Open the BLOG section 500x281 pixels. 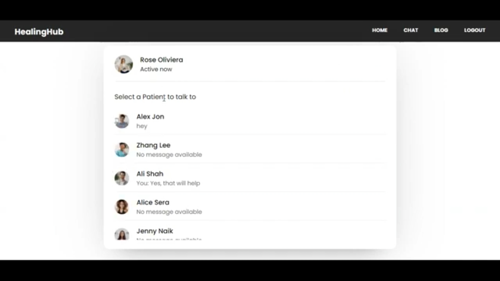(441, 30)
